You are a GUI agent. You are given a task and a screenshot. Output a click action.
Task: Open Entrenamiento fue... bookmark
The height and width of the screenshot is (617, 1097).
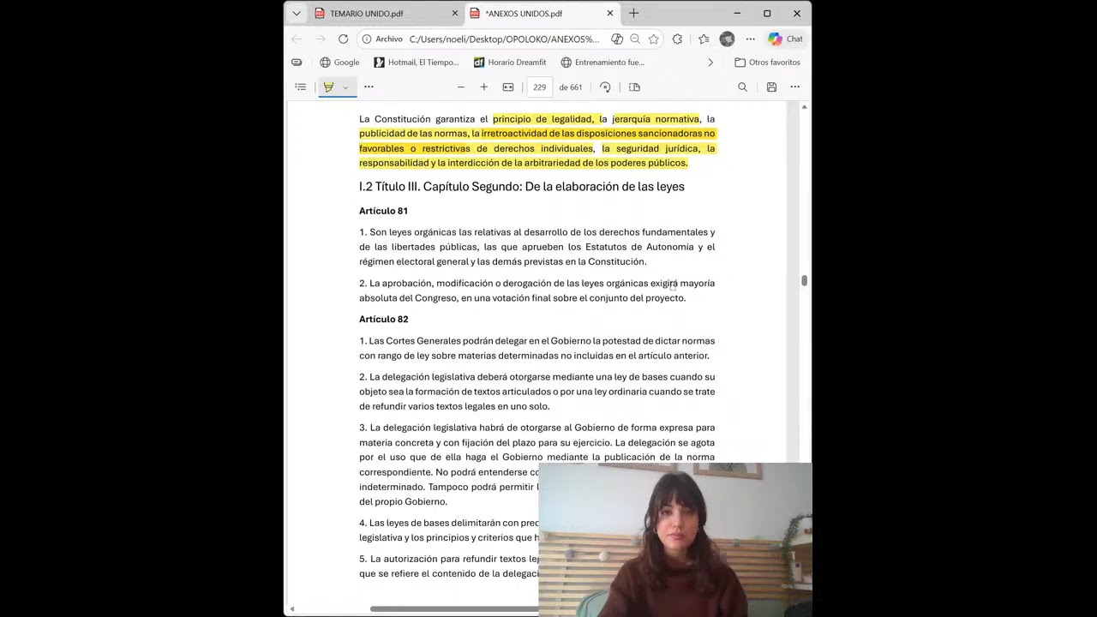pyautogui.click(x=602, y=62)
